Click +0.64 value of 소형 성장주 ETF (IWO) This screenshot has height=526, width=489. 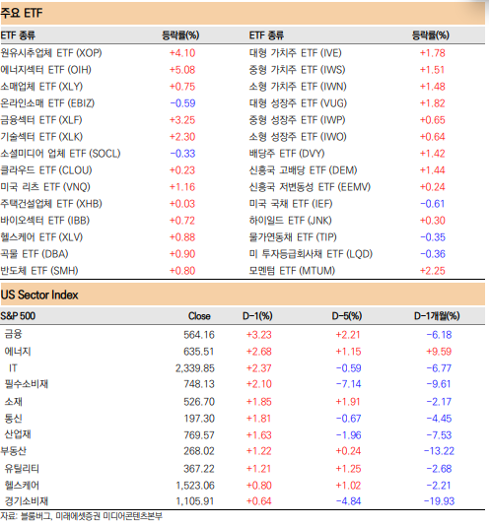coord(432,137)
